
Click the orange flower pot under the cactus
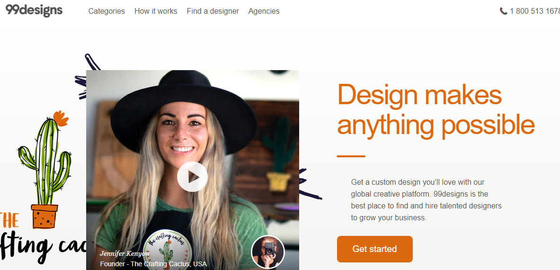pos(44,216)
